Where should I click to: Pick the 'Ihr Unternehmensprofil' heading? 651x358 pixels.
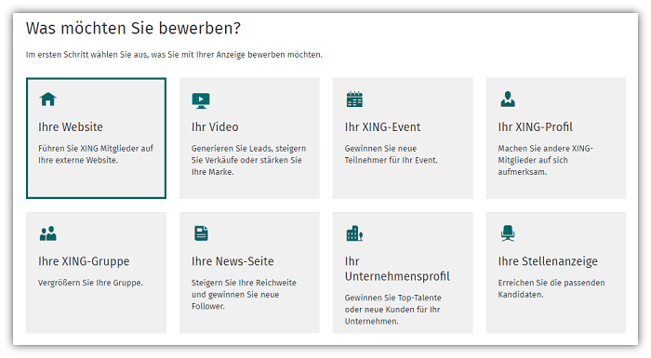[397, 269]
